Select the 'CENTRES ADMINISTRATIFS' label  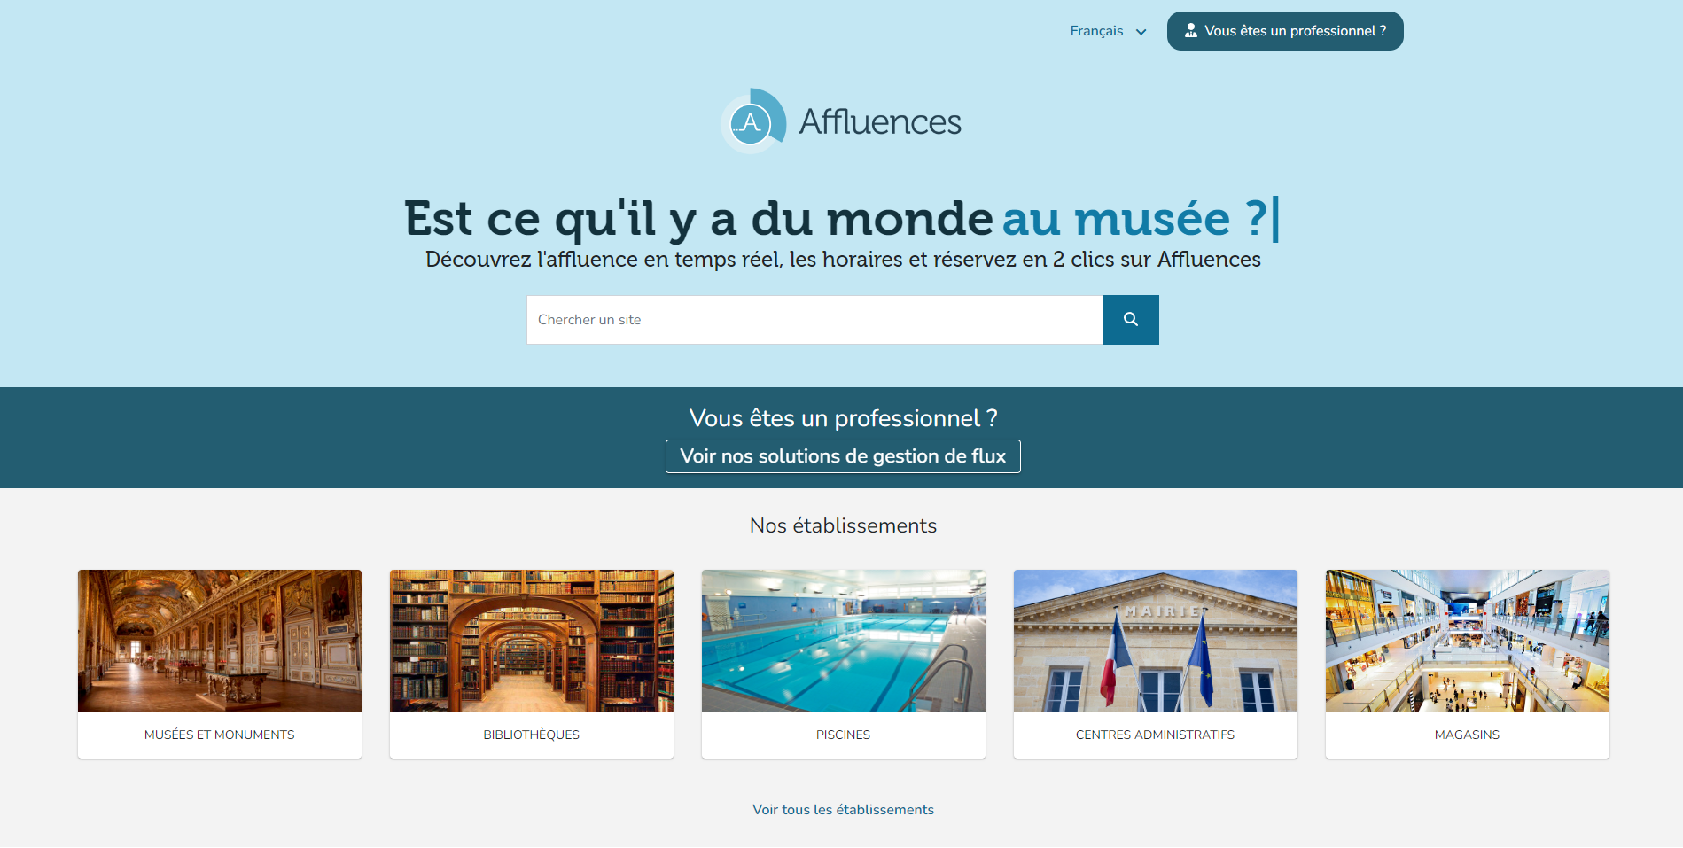(x=1156, y=735)
